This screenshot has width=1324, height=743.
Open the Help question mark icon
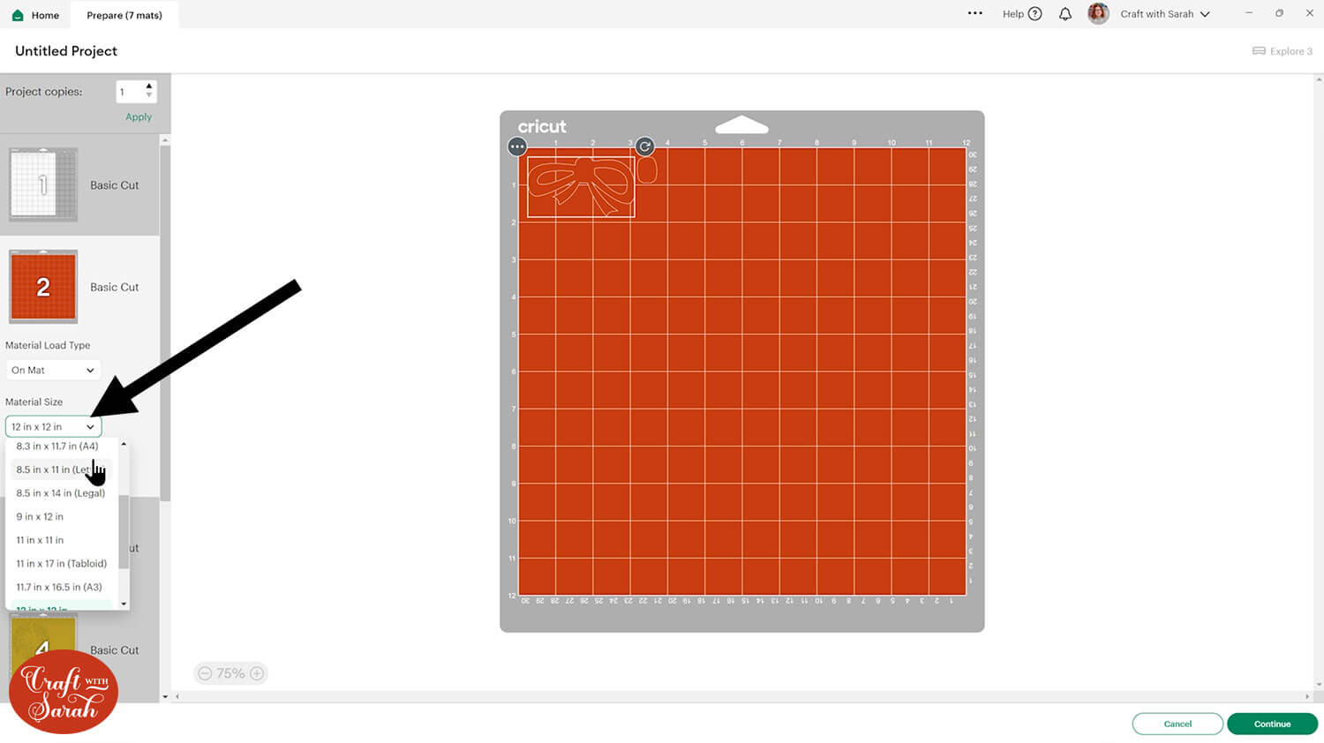pyautogui.click(x=1035, y=14)
